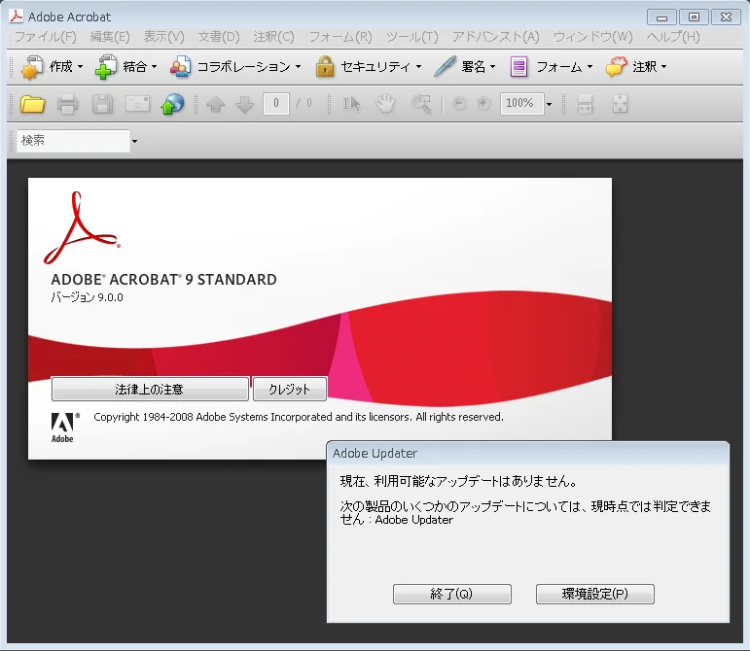Go to next page arrow

[245, 104]
